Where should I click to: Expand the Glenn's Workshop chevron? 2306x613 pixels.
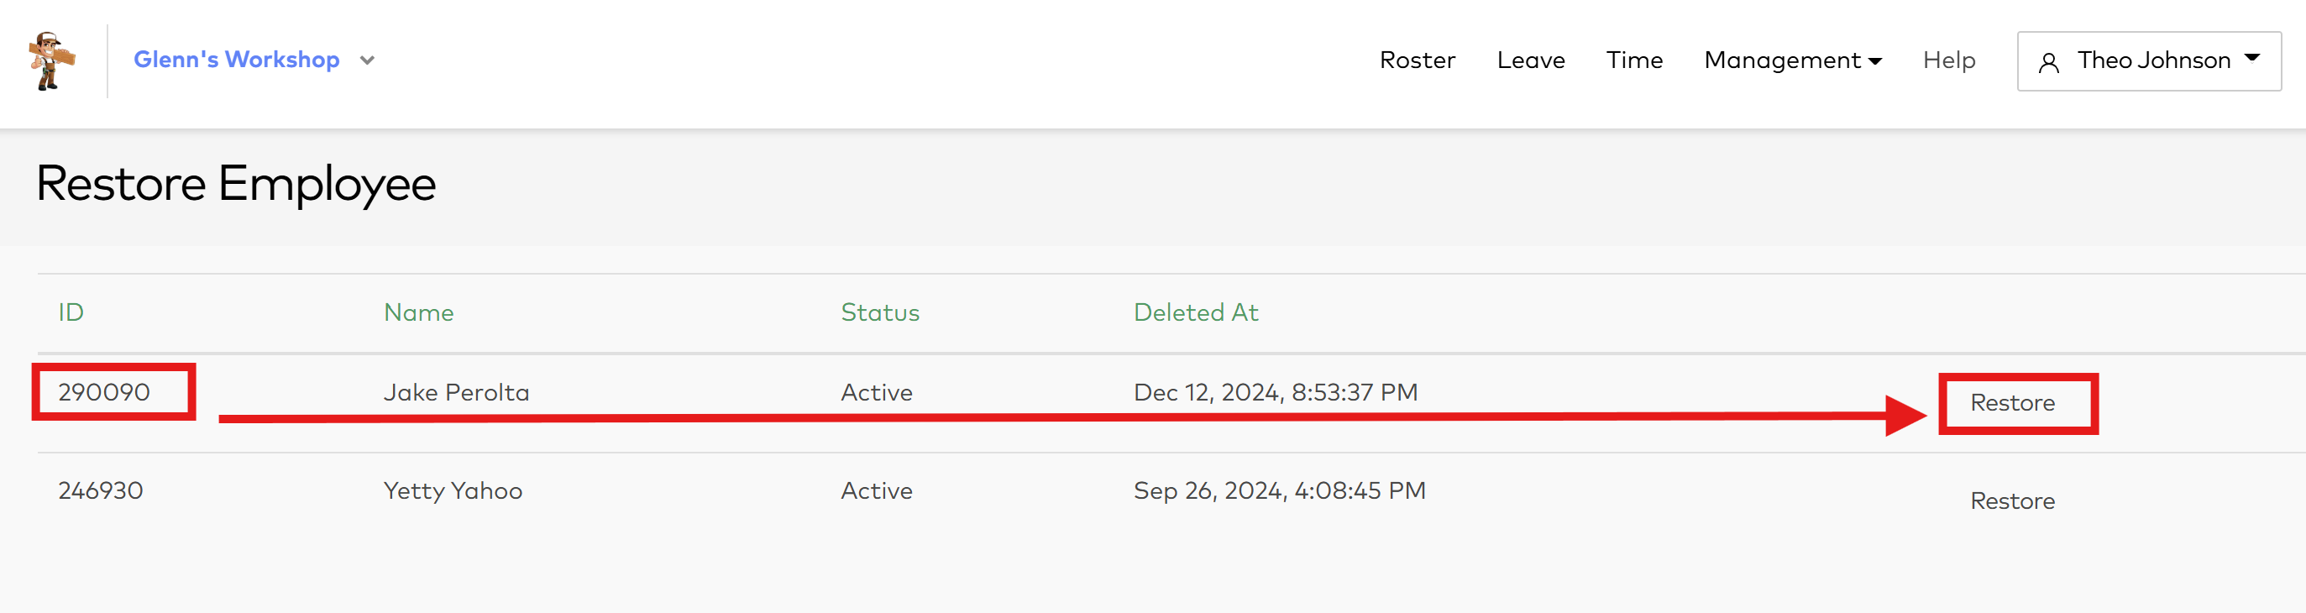pos(367,60)
